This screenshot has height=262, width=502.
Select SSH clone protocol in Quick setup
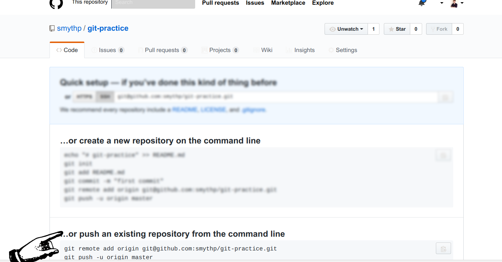(105, 97)
